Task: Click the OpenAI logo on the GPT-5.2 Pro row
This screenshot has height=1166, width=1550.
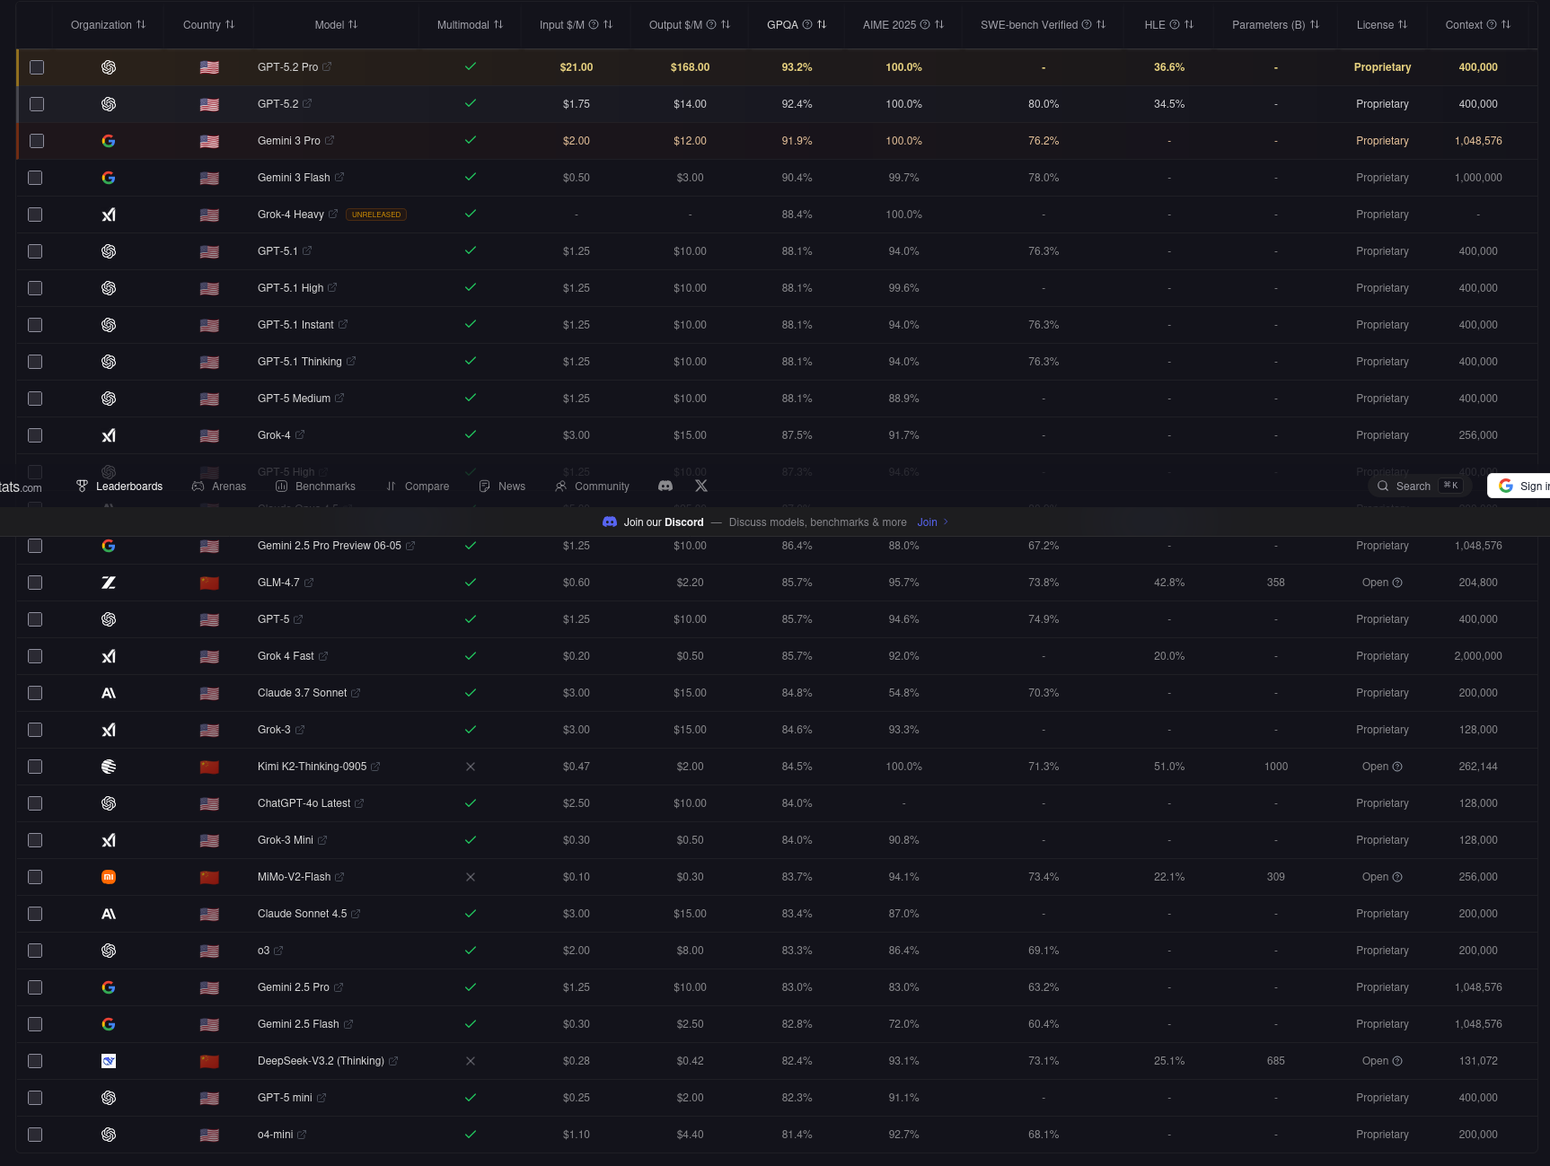Action: click(x=109, y=67)
